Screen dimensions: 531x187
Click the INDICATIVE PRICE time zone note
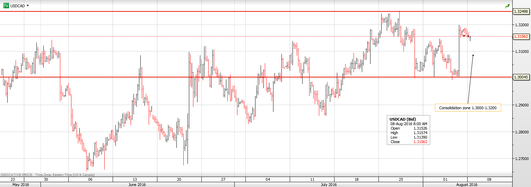click(48, 175)
